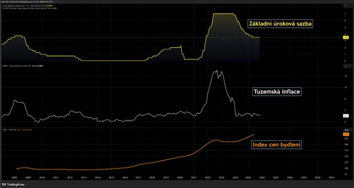354x188 pixels.
Task: Click the TradingView logo icon
Action: click(4, 184)
